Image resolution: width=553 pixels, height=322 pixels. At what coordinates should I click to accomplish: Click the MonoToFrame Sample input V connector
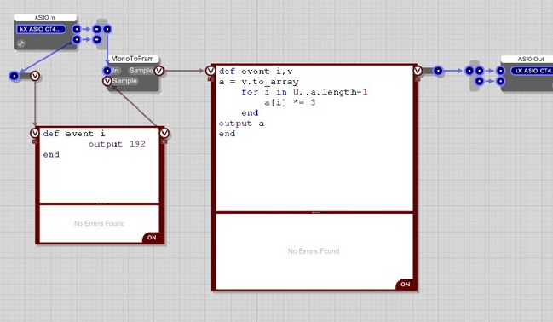click(x=107, y=81)
